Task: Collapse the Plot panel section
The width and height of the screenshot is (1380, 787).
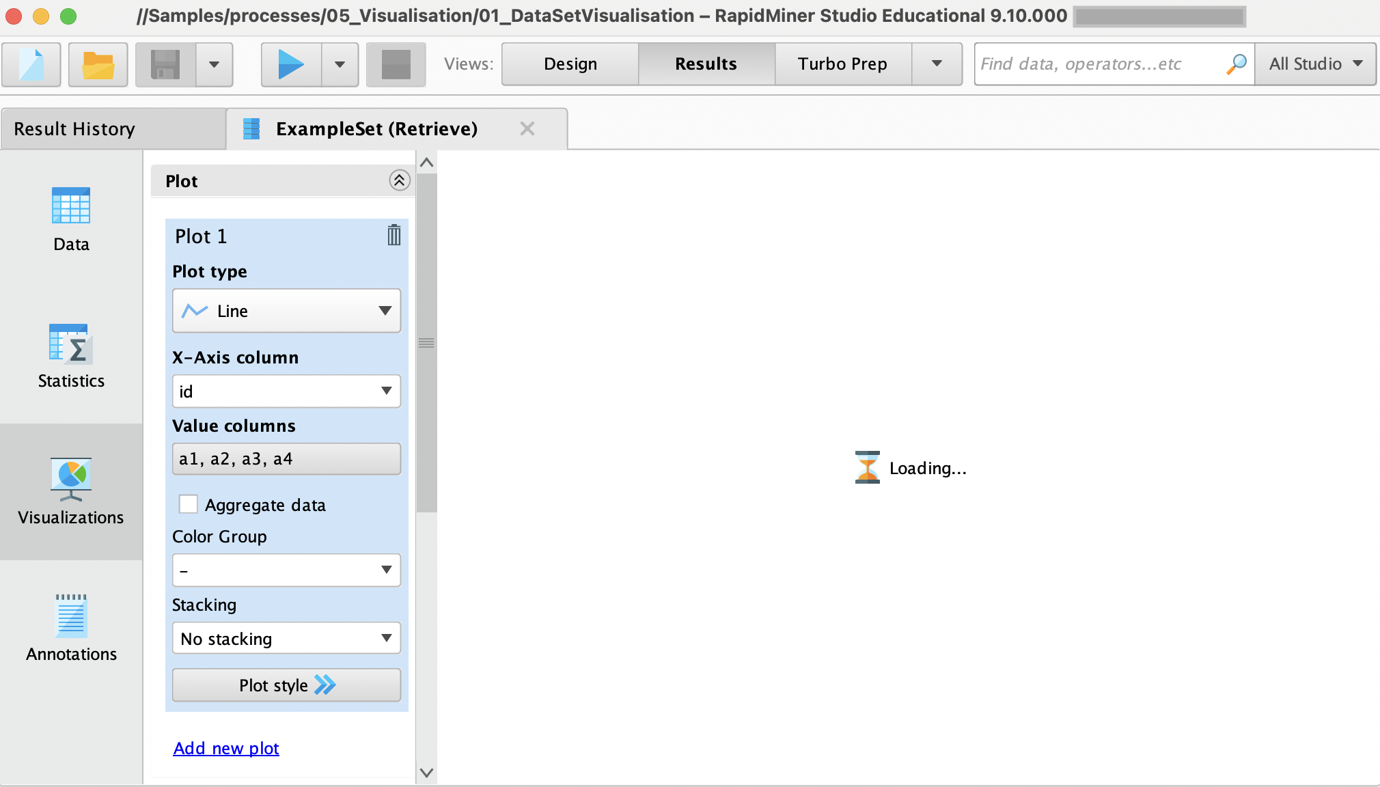Action: click(x=399, y=180)
